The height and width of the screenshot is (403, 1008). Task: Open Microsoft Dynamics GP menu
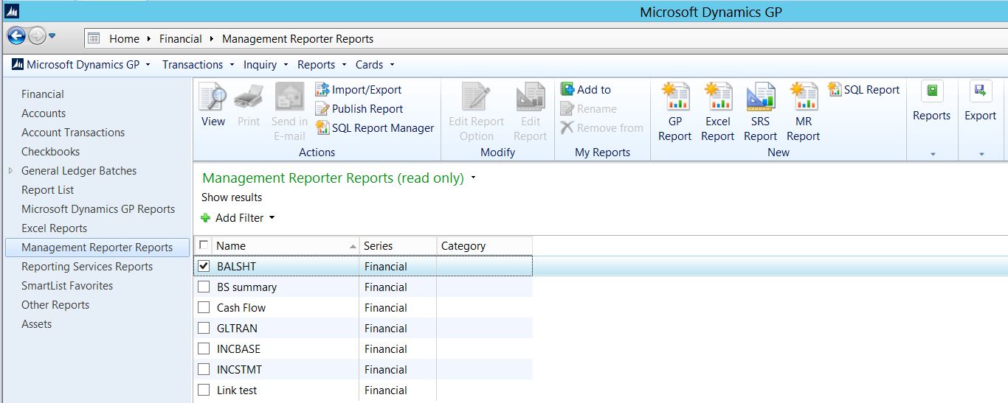(x=81, y=64)
